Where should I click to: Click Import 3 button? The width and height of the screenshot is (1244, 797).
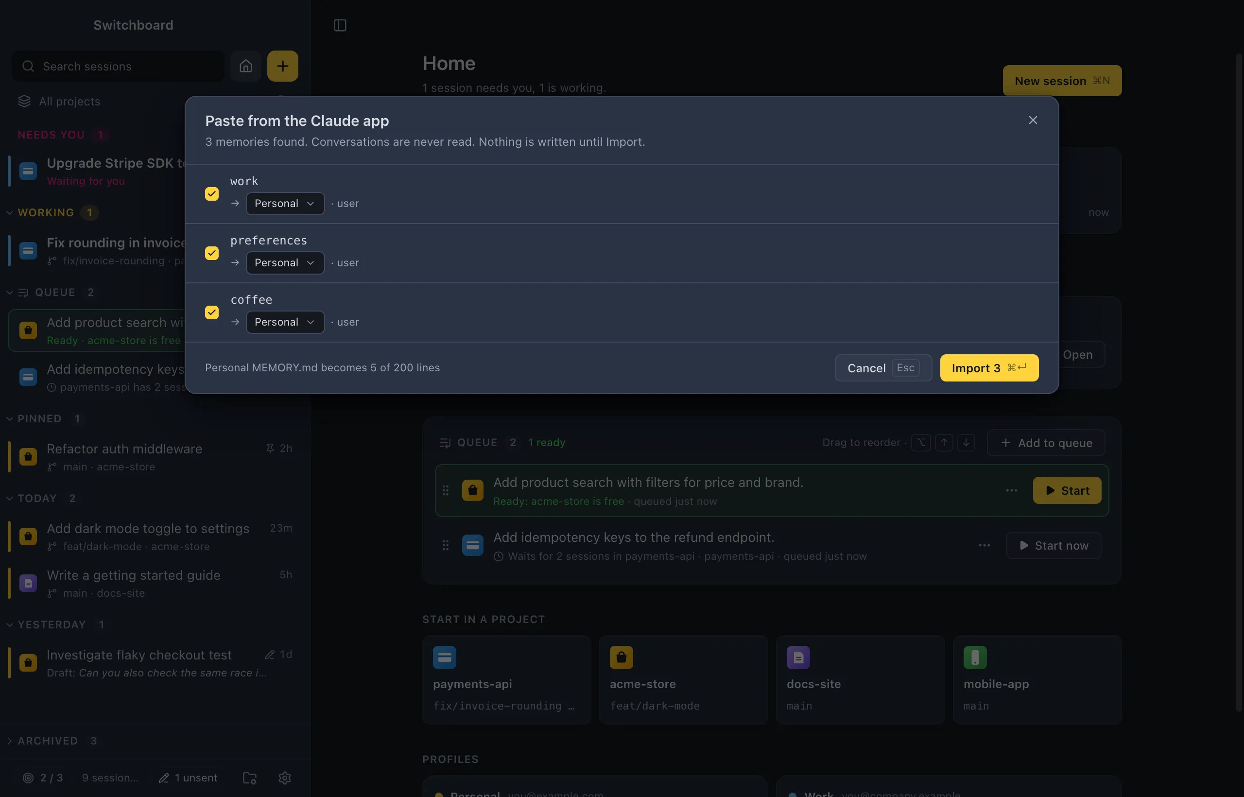click(989, 368)
